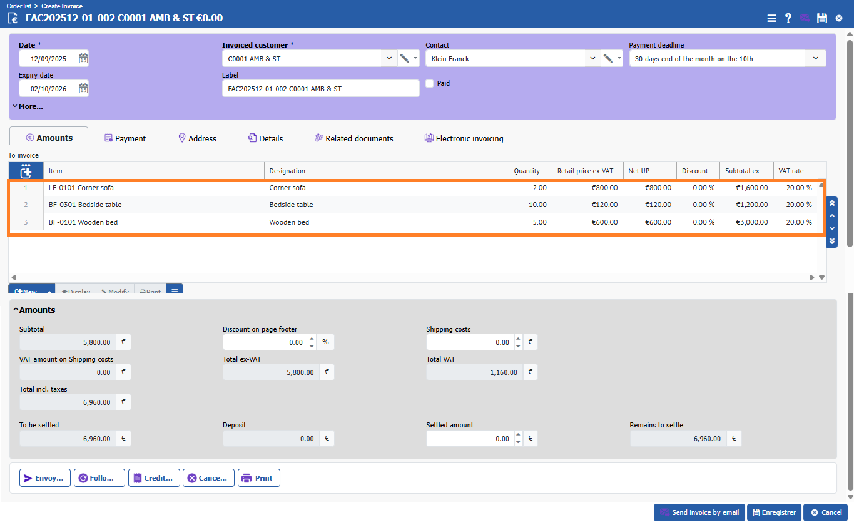Open the calendar picker for the Date field
This screenshot has height=525, width=854.
click(x=83, y=59)
